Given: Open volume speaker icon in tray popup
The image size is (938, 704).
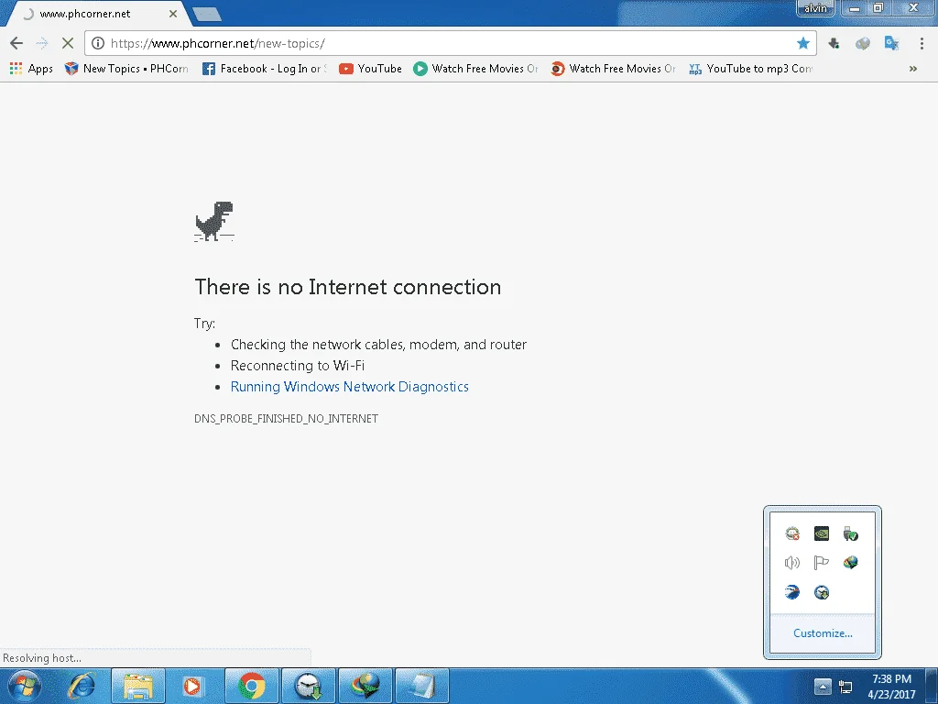Looking at the screenshot, I should pos(792,562).
